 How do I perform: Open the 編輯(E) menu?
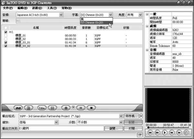point(22,8)
